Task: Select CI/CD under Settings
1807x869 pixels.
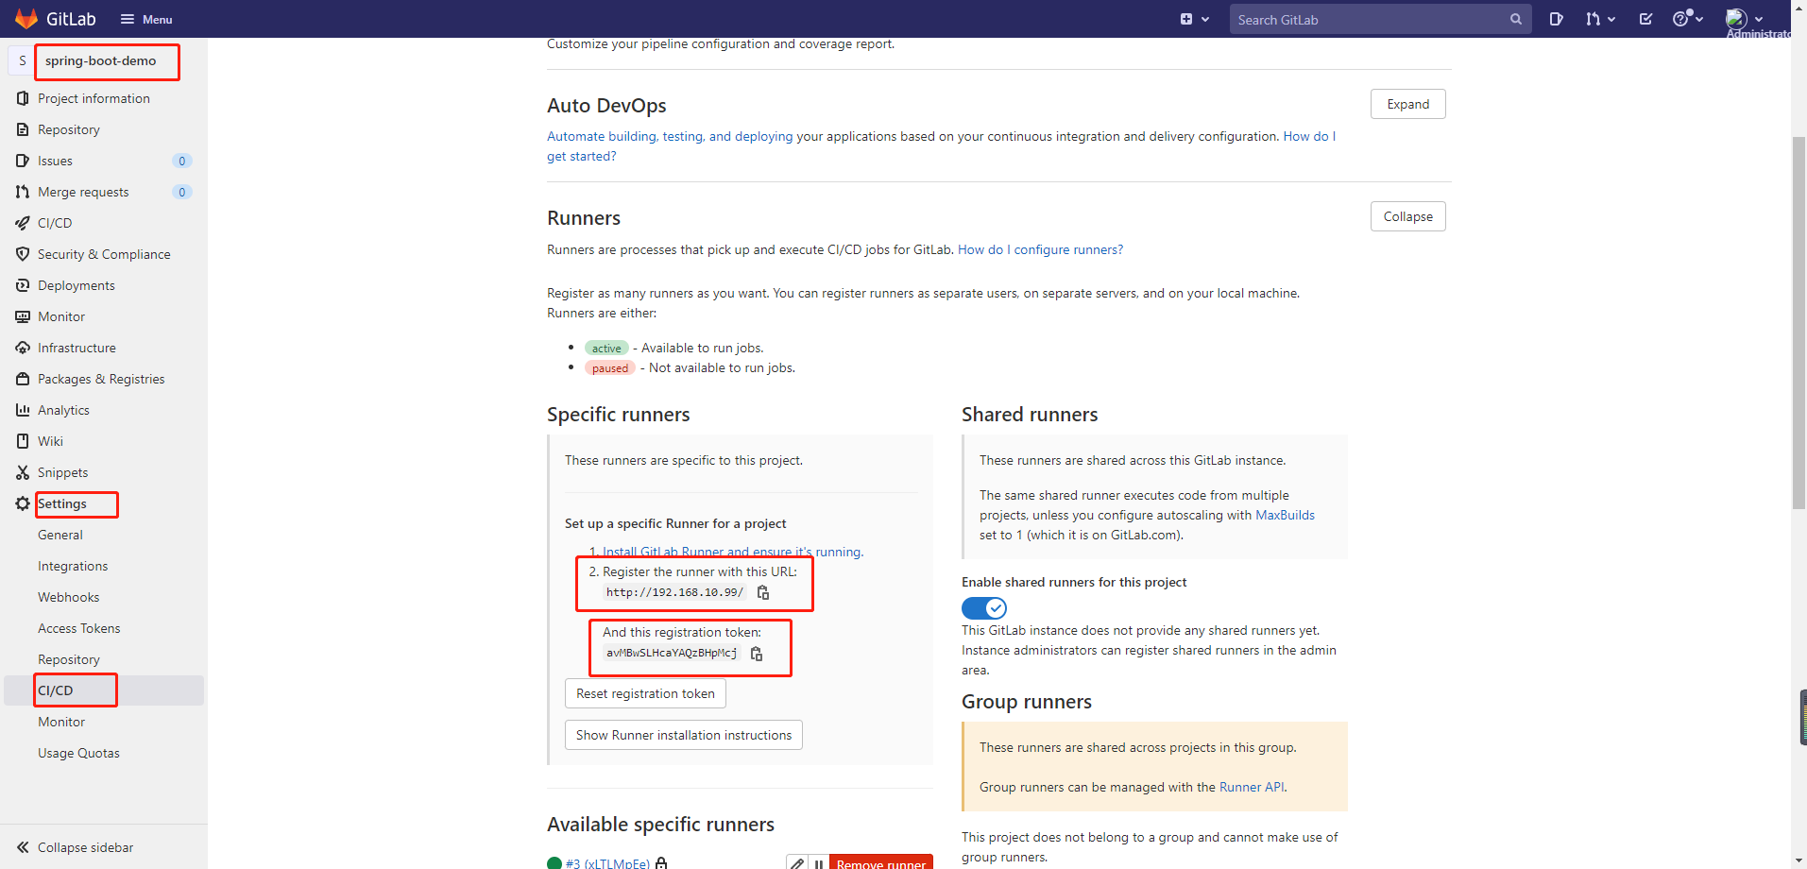Action: tap(54, 690)
